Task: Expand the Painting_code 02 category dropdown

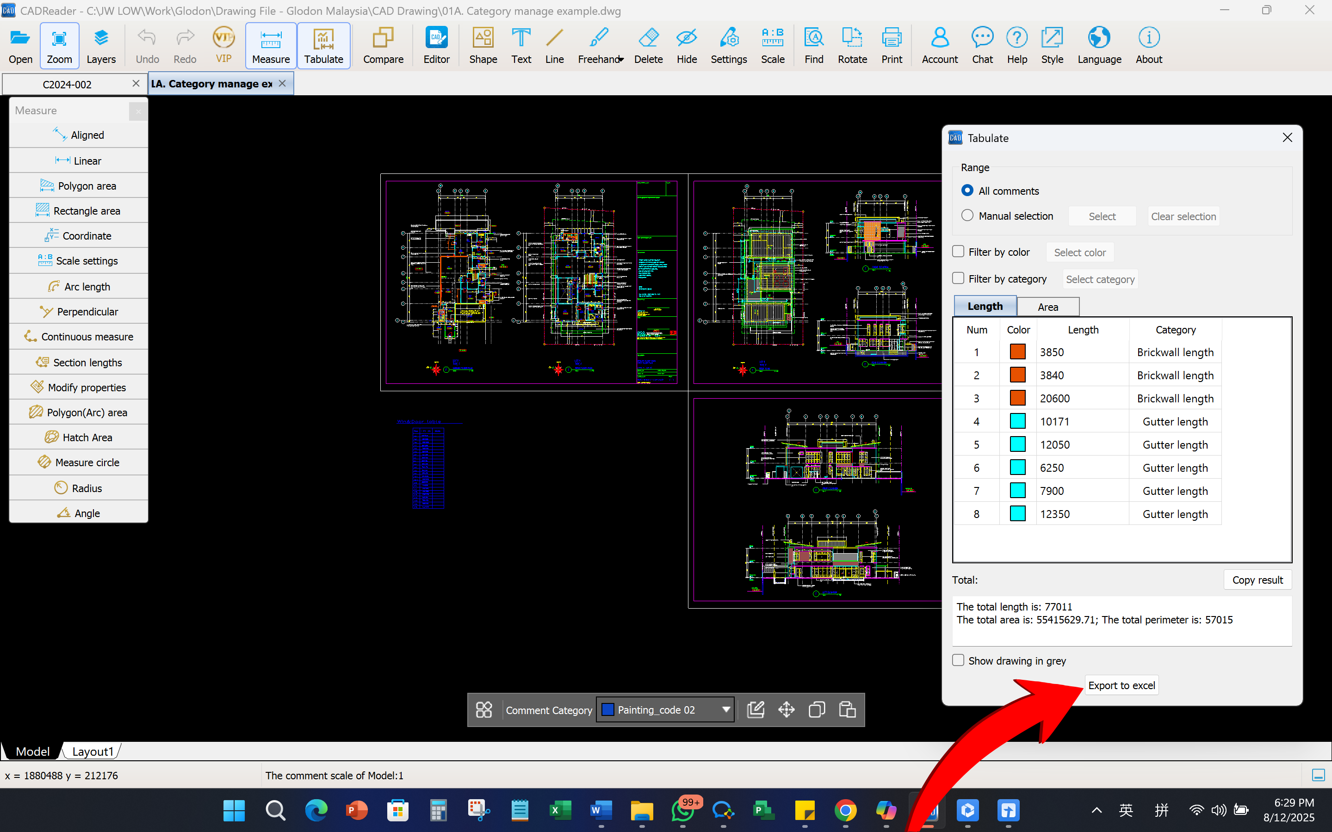Action: tap(726, 710)
